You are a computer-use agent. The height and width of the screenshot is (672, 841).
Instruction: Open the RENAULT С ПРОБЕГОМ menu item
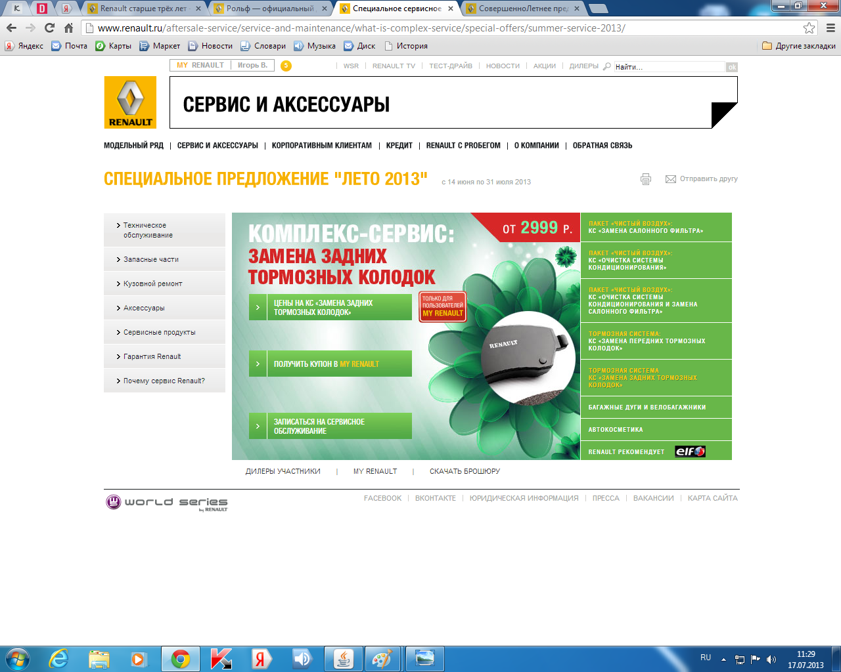coord(463,146)
